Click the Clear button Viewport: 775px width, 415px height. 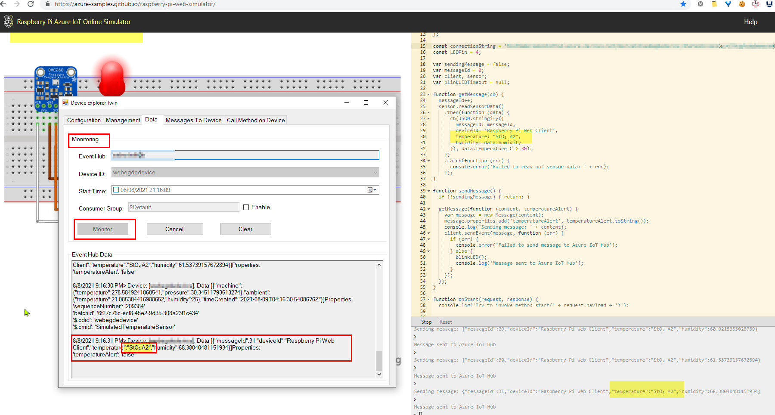click(x=245, y=229)
